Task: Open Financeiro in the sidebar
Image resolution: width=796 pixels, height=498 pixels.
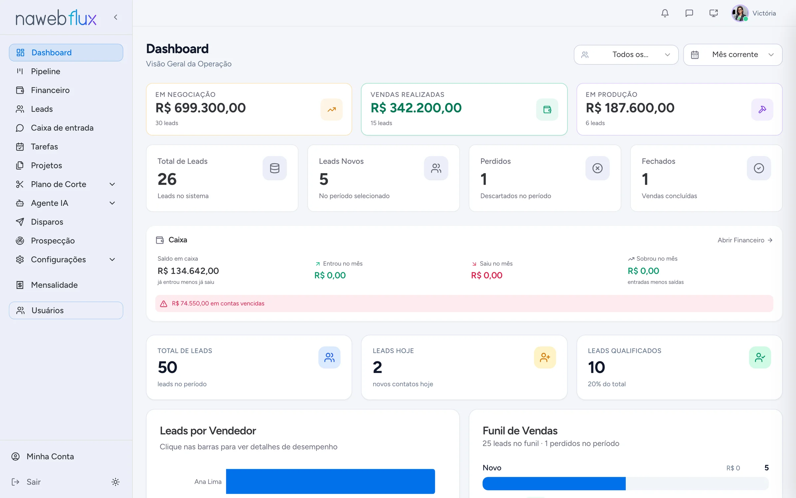Action: click(x=66, y=90)
